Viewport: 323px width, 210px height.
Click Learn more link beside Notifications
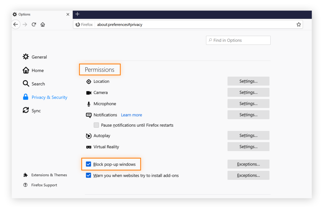pos(132,115)
